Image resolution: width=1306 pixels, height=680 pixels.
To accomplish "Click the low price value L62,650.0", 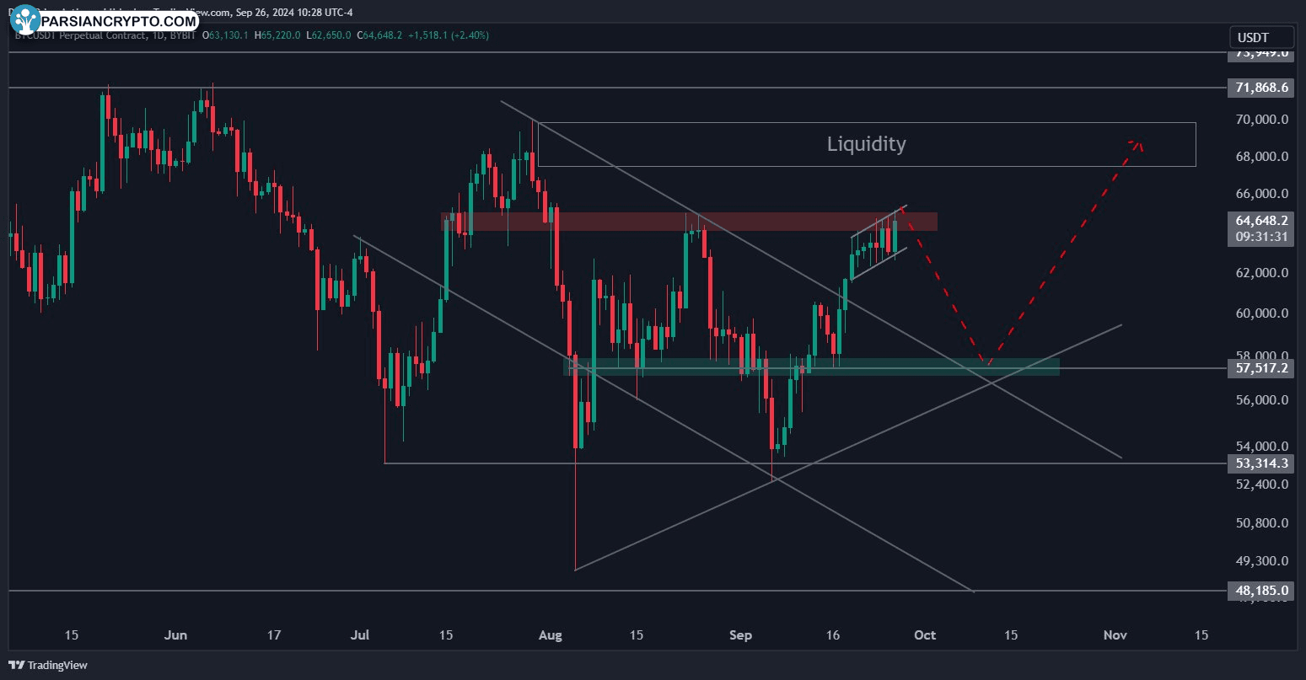I will coord(330,35).
